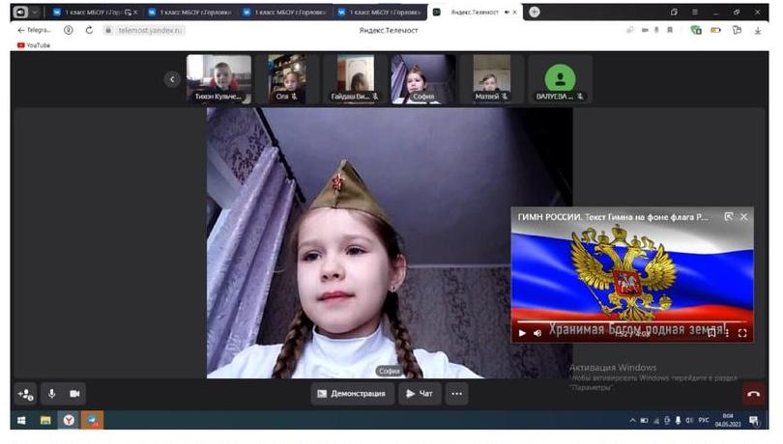Enter fullscreen in the mini player
783x444 pixels.
[x=742, y=333]
